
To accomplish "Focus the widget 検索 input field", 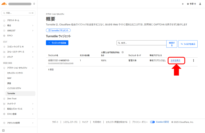I will tap(142, 43).
